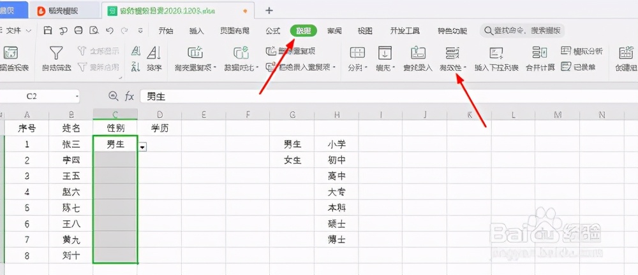Click the Reapply filter icon
This screenshot has height=275, width=638.
(82, 67)
